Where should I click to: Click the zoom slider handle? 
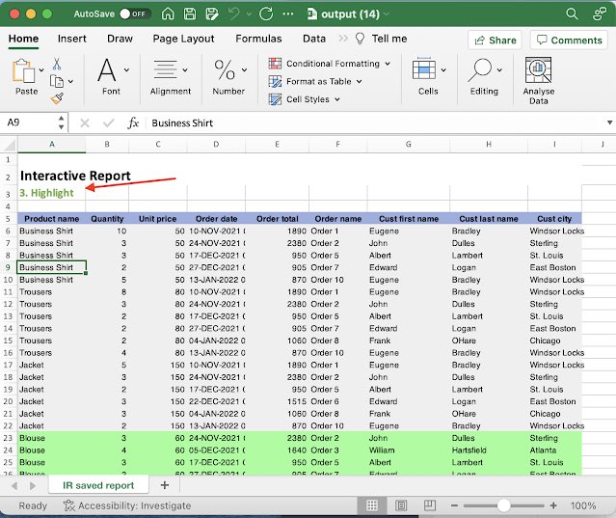click(503, 505)
